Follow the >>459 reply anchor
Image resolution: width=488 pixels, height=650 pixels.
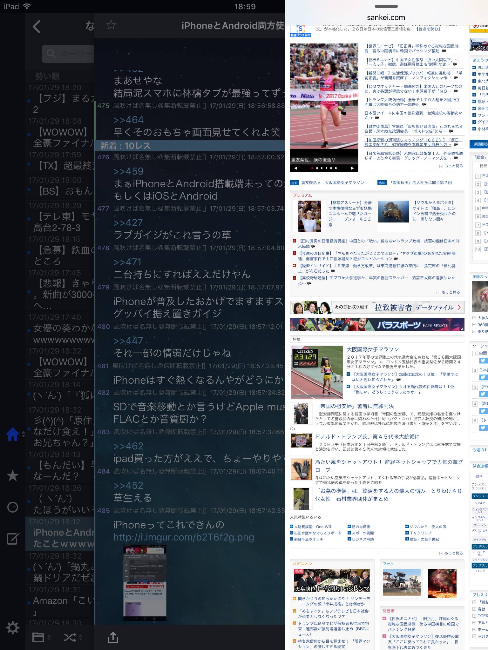coord(129,171)
